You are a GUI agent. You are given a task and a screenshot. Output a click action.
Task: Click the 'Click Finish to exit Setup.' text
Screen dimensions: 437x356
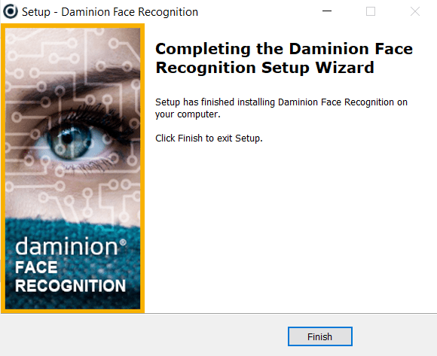[x=209, y=138]
